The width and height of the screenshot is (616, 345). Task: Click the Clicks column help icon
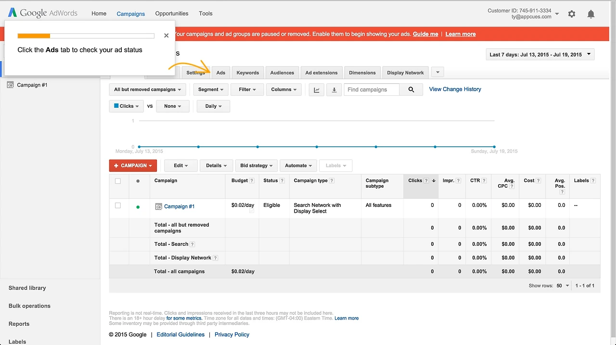pos(426,181)
